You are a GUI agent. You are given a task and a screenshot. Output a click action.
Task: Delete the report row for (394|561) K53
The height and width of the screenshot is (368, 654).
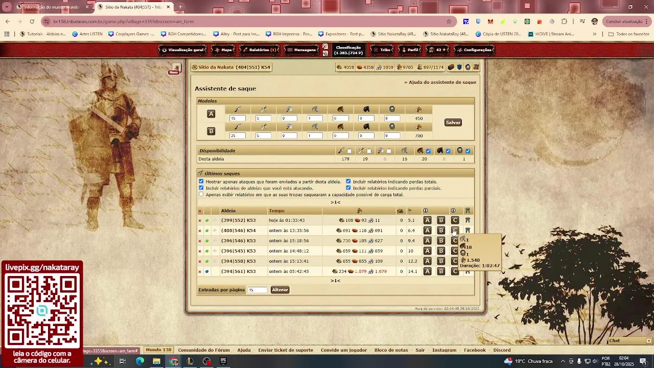coord(200,271)
